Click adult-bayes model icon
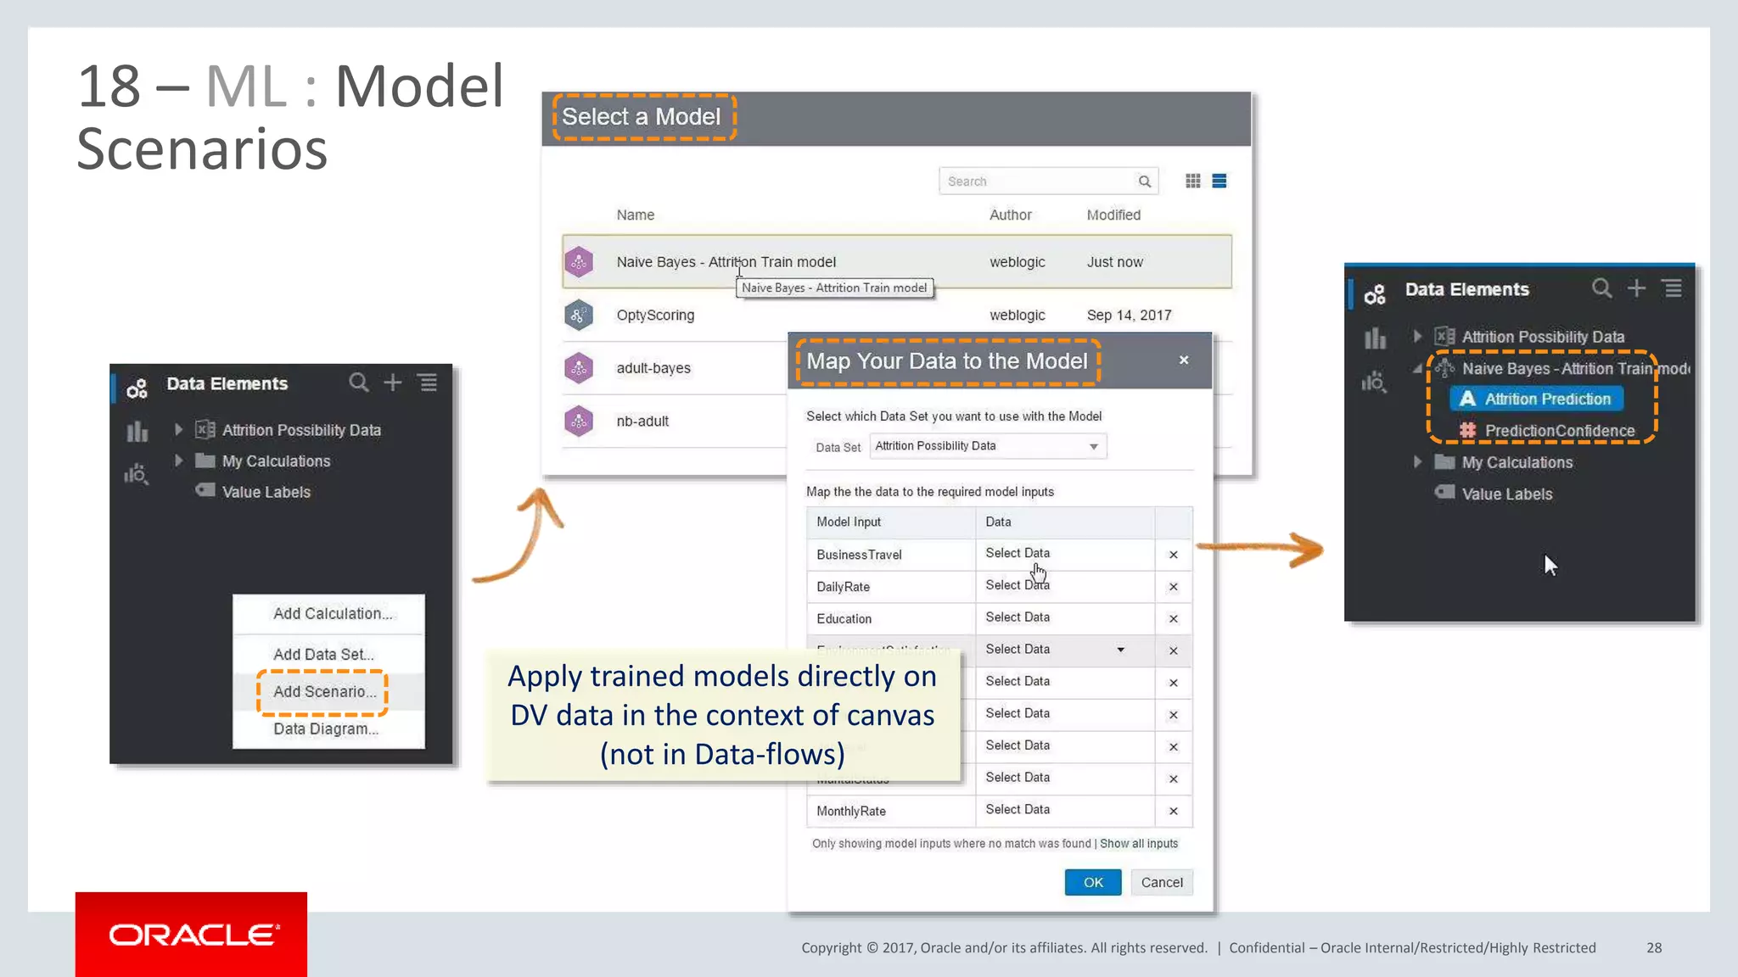 pyautogui.click(x=579, y=368)
